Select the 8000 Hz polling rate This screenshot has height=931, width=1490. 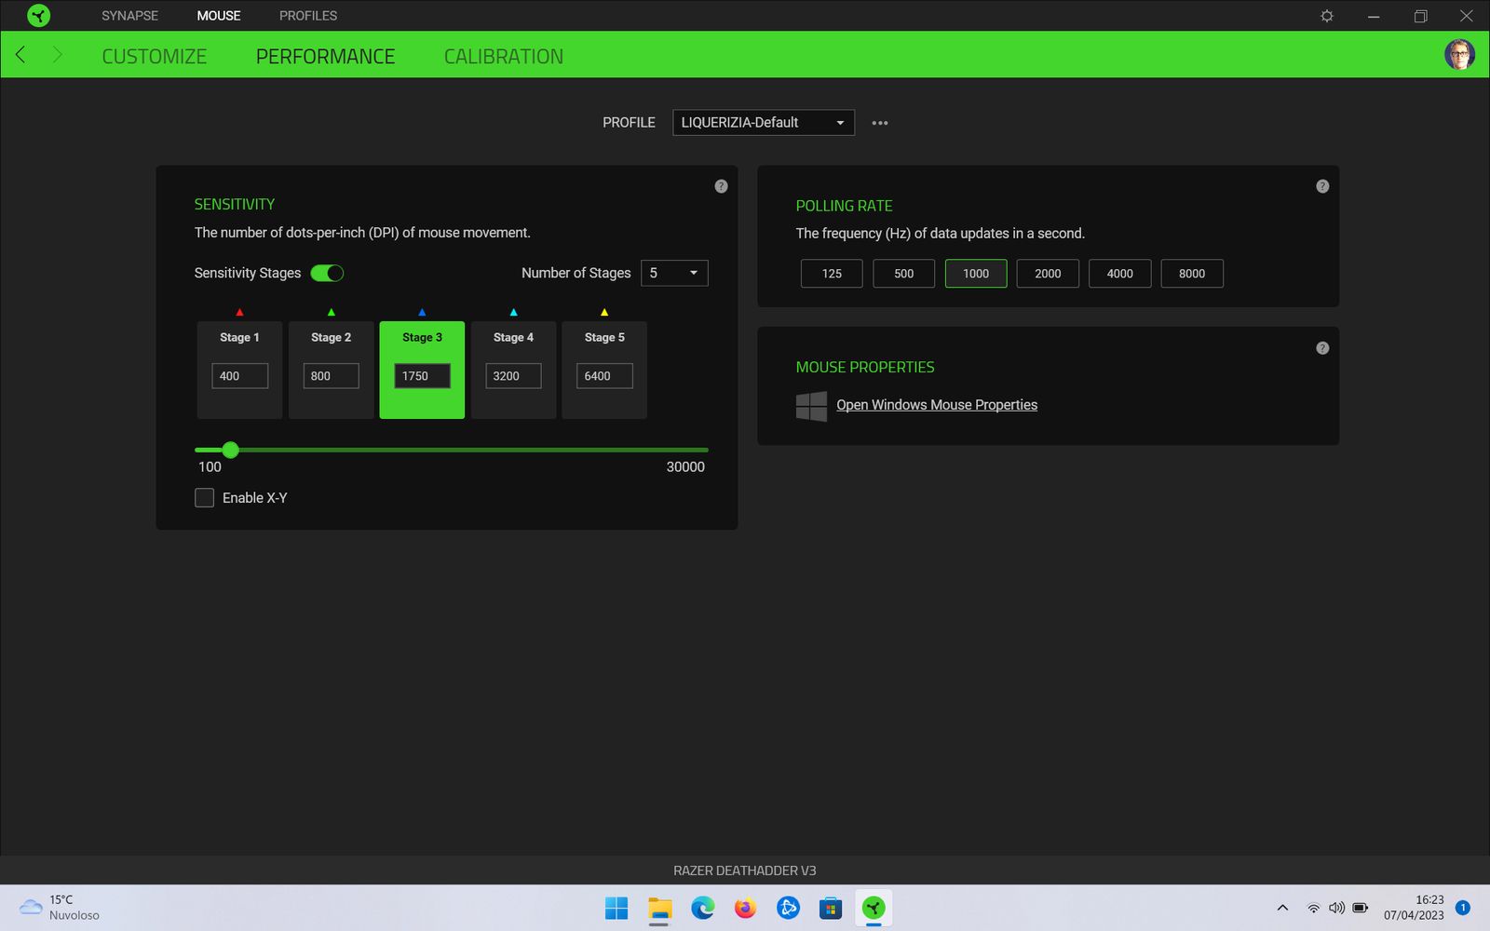1191,274
